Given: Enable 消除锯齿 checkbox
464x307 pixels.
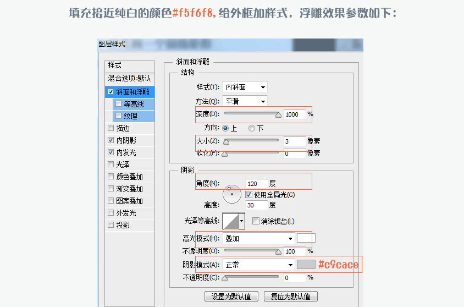Looking at the screenshot, I should [x=256, y=221].
